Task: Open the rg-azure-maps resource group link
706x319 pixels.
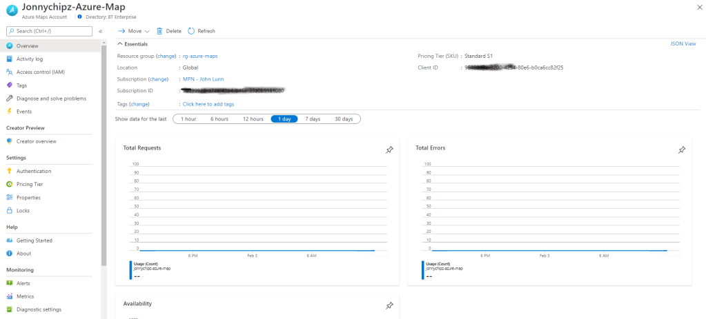Action: coord(200,56)
